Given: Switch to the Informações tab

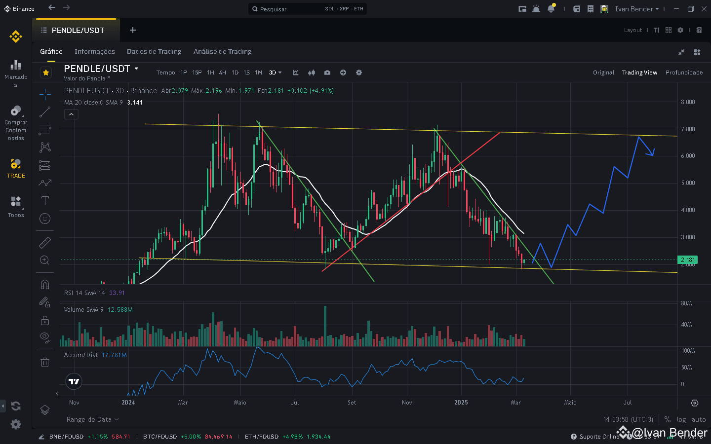Looking at the screenshot, I should pyautogui.click(x=95, y=51).
